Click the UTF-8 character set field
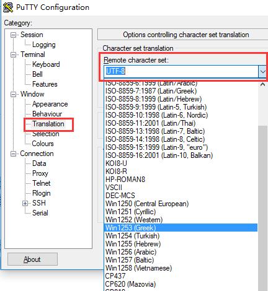The height and width of the screenshot is (291, 268). click(x=181, y=71)
